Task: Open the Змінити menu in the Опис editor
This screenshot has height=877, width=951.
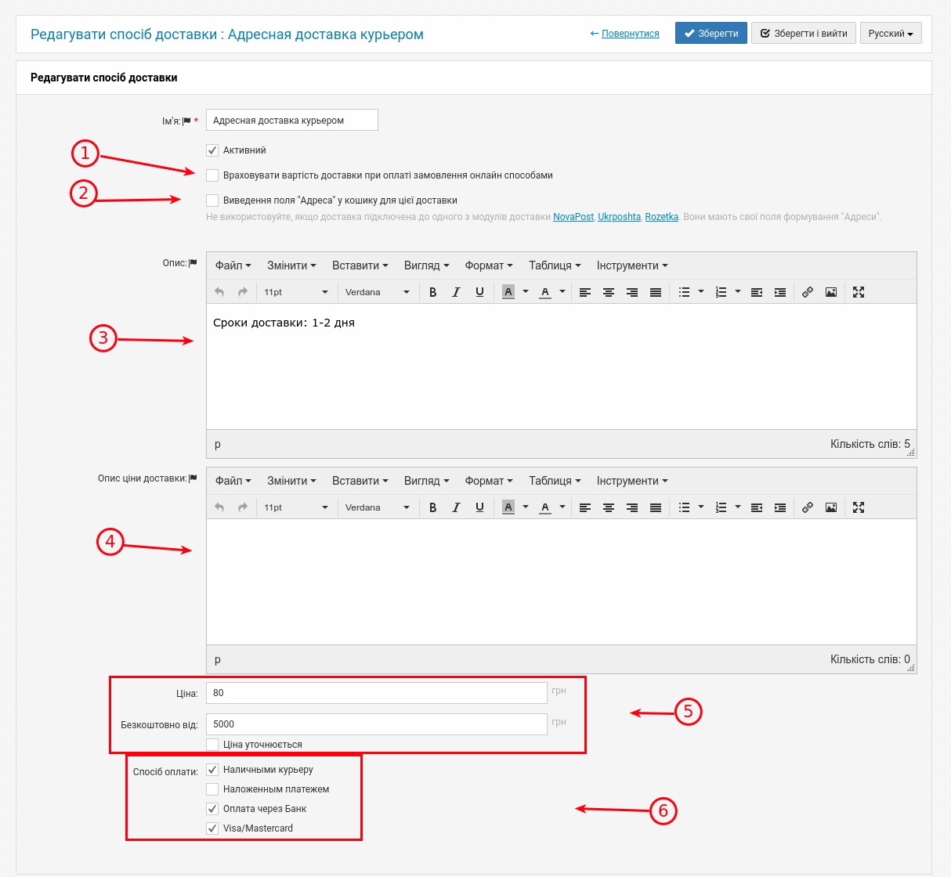Action: coord(291,265)
